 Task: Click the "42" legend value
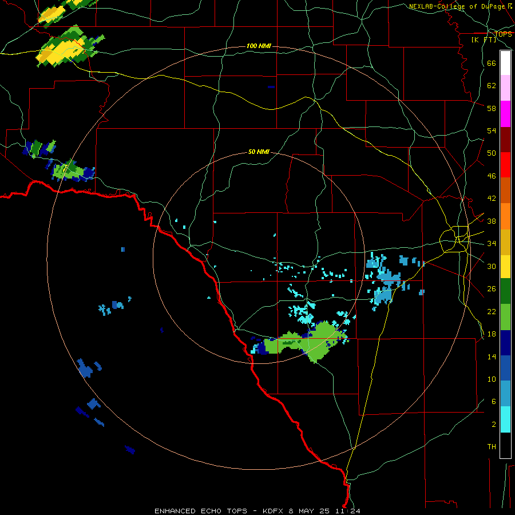[x=492, y=199]
